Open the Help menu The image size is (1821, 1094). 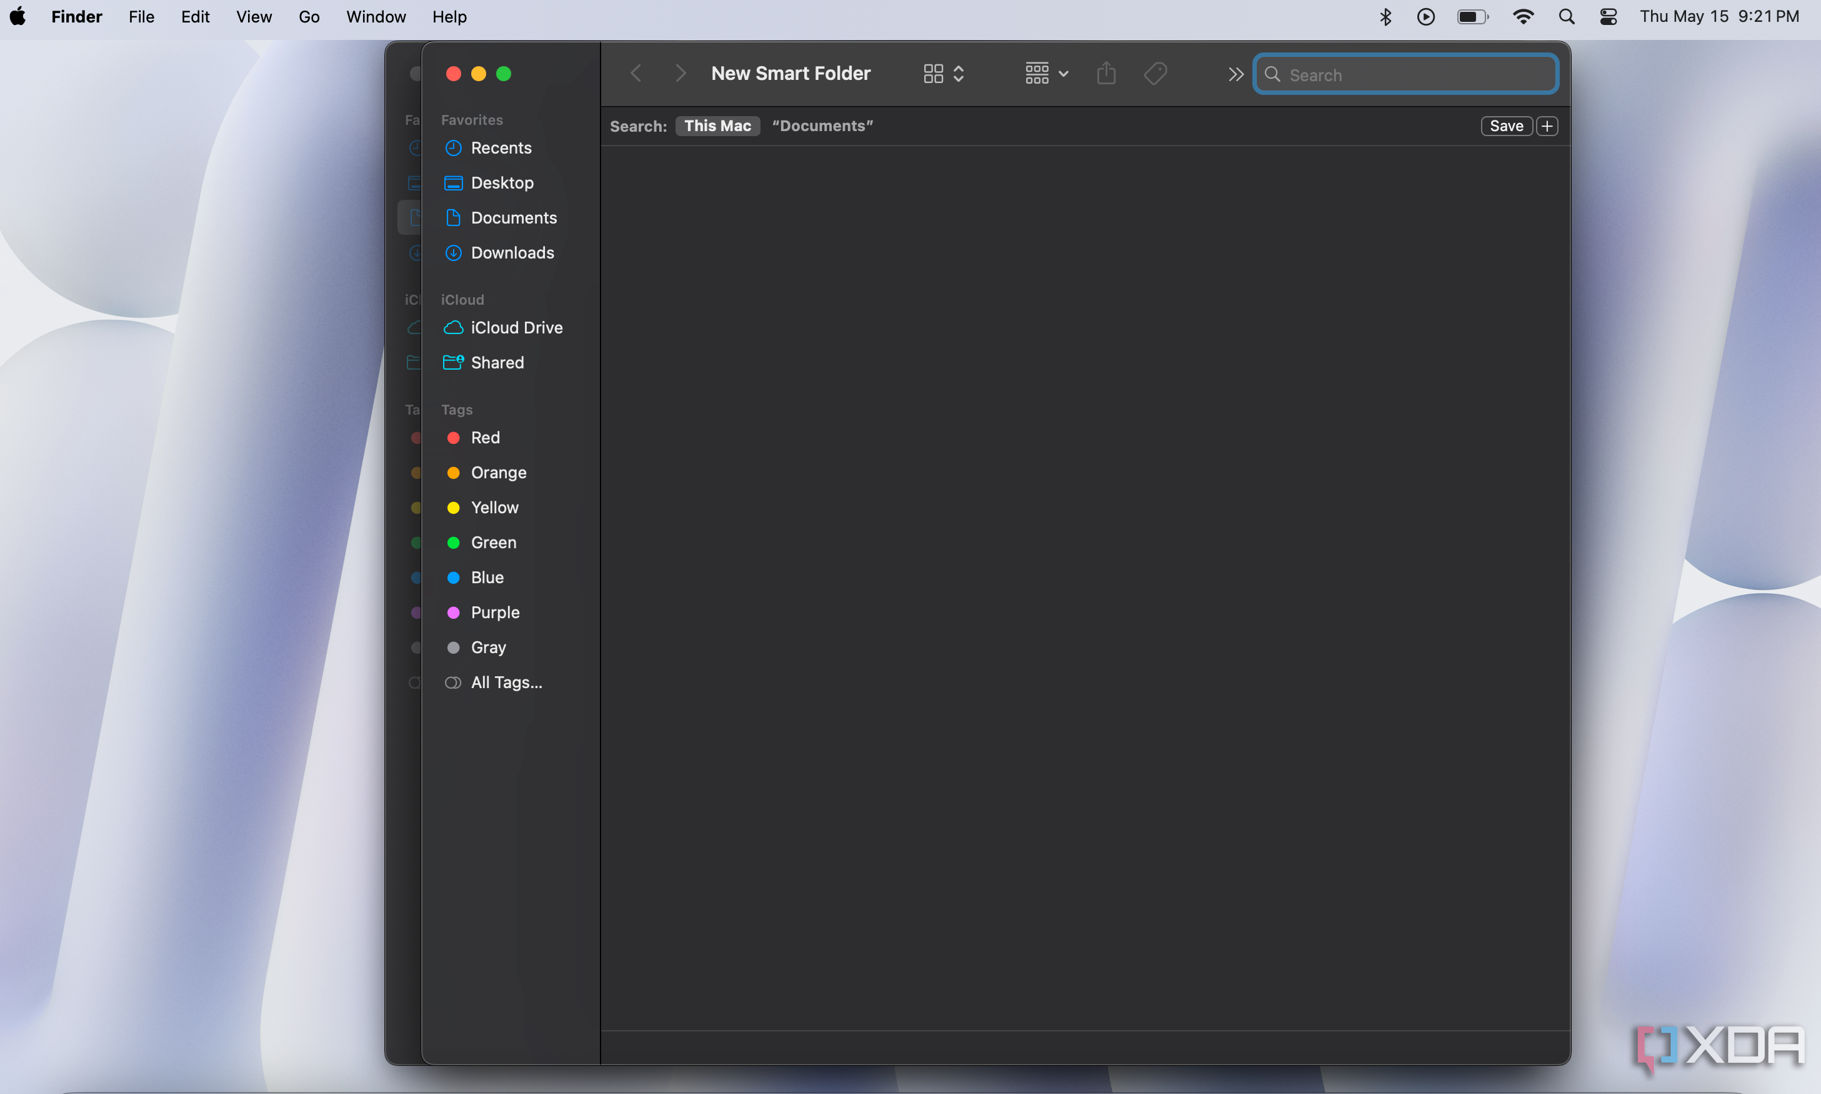pyautogui.click(x=449, y=16)
